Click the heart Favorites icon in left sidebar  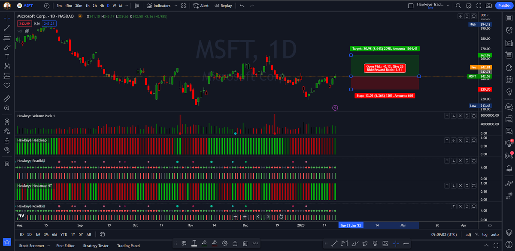(x=7, y=86)
